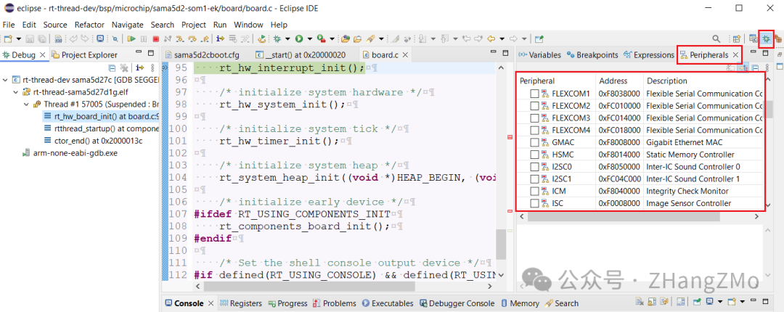Open the Debugger Console tab
Viewport: 784px width, 312px height.
[x=457, y=303]
